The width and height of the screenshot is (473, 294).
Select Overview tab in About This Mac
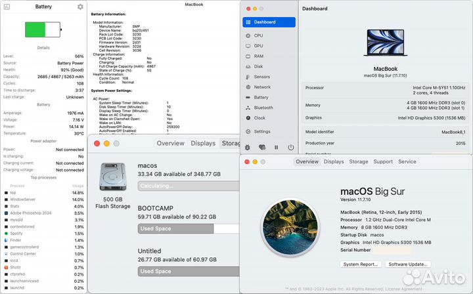point(307,161)
